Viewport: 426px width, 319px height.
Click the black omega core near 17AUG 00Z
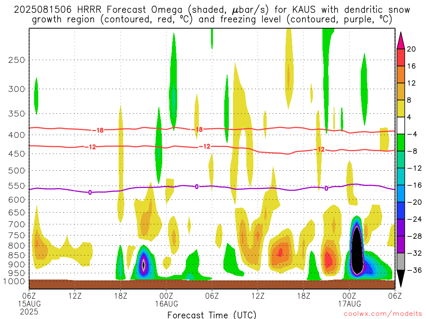[357, 251]
